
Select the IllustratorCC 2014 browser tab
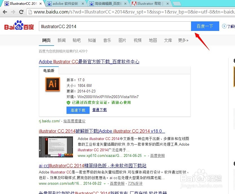23,4
